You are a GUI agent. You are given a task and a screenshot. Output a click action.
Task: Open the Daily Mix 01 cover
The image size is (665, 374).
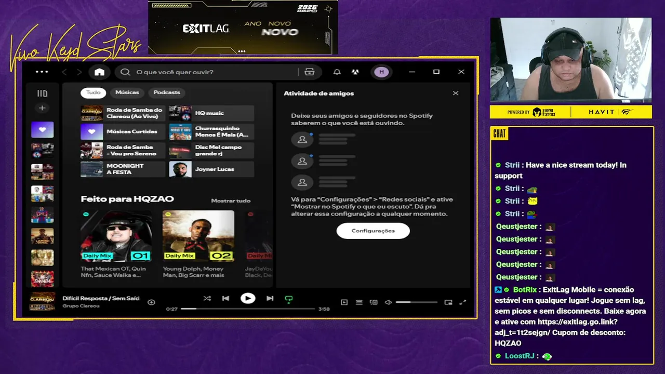116,236
